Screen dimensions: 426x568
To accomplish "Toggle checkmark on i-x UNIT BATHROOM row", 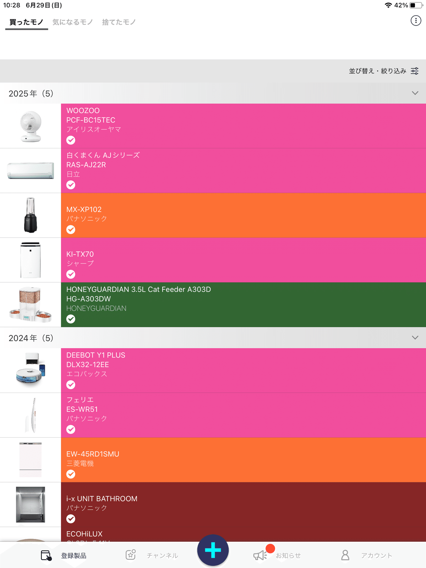I will (x=71, y=519).
